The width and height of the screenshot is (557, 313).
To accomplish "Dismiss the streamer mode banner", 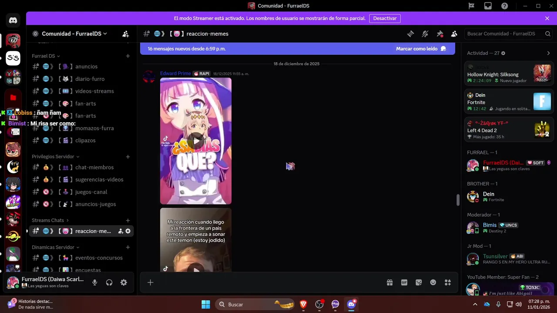I will click(x=547, y=19).
